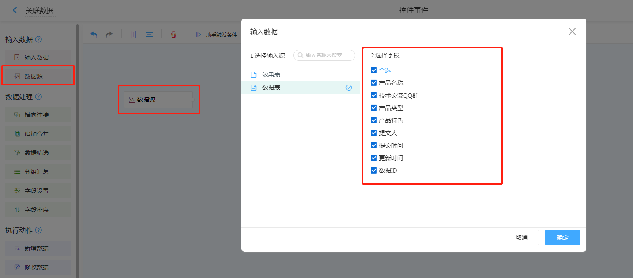The image size is (633, 278).
Task: Open 助手触发条件 in the toolbar
Action: click(217, 35)
